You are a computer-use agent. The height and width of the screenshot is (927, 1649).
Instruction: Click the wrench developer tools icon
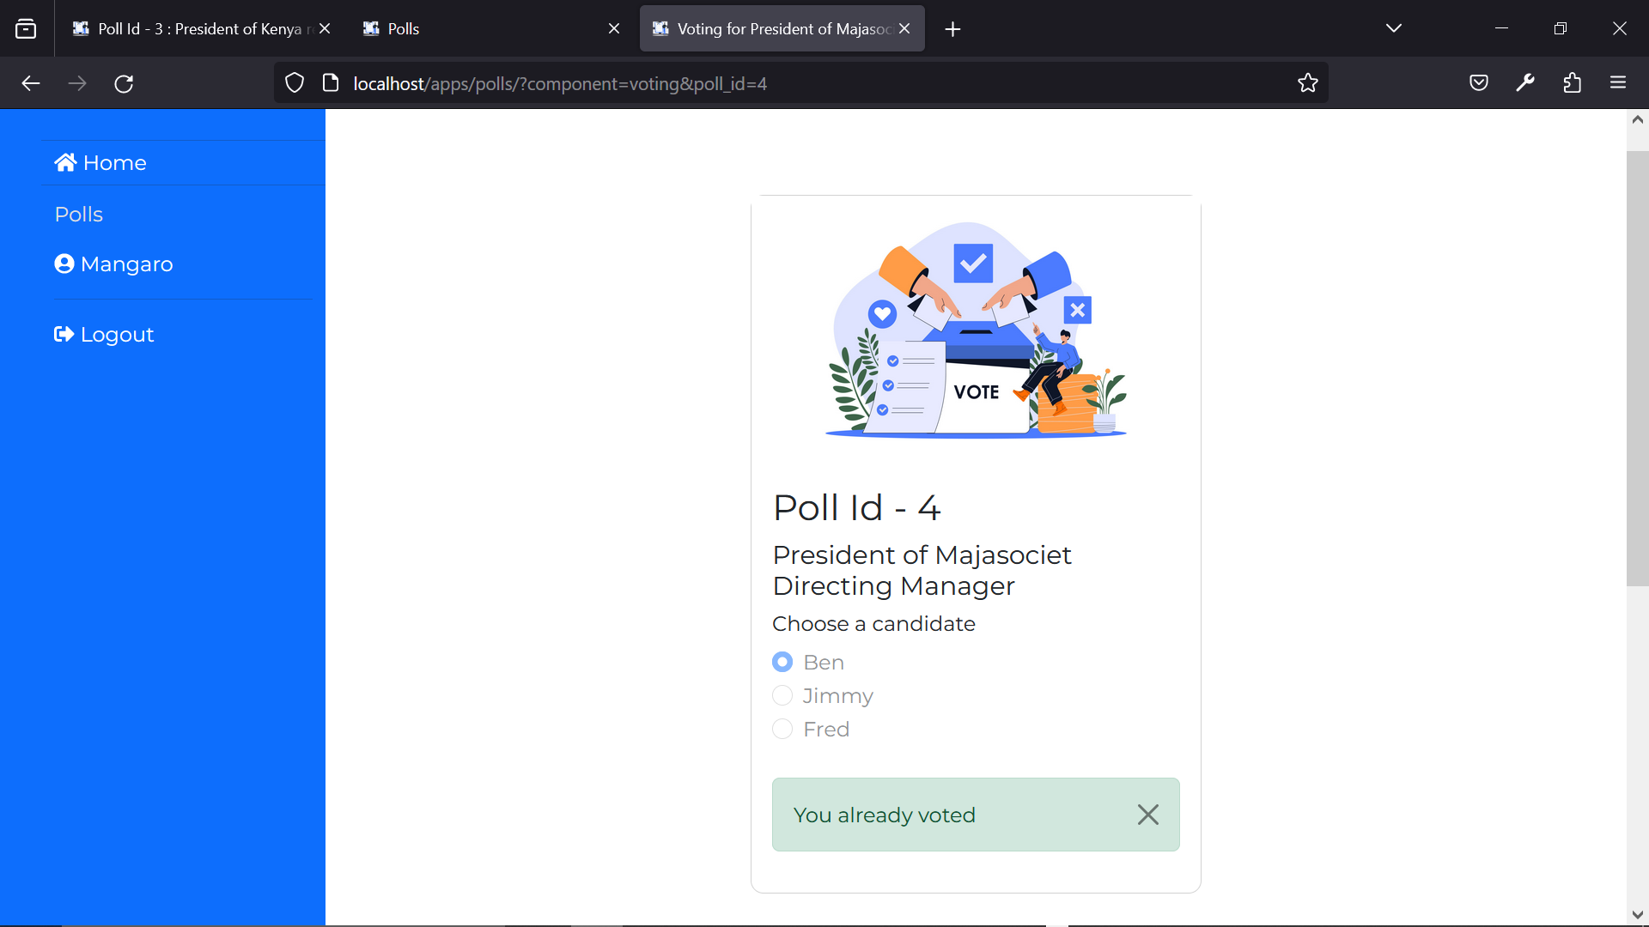[x=1526, y=82]
